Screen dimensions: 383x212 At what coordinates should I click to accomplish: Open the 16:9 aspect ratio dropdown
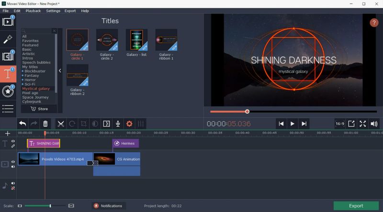click(339, 123)
